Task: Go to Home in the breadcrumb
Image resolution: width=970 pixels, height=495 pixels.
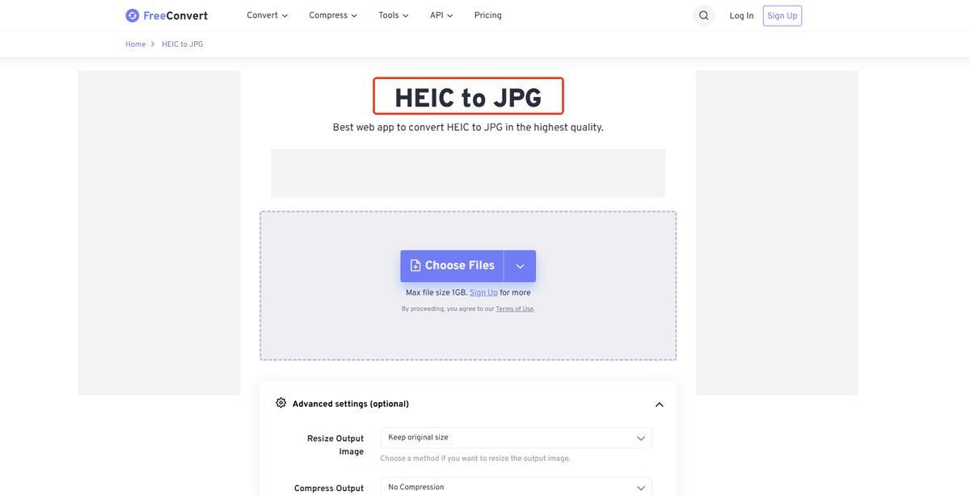Action: click(135, 44)
